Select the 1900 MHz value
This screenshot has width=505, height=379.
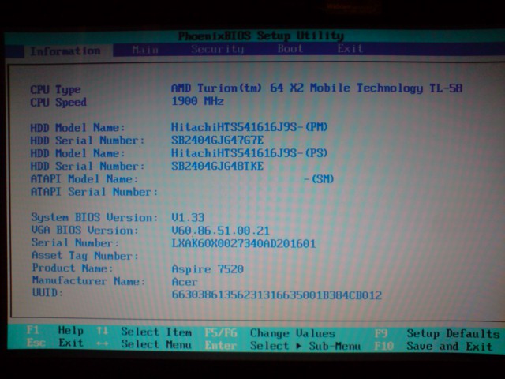click(197, 101)
